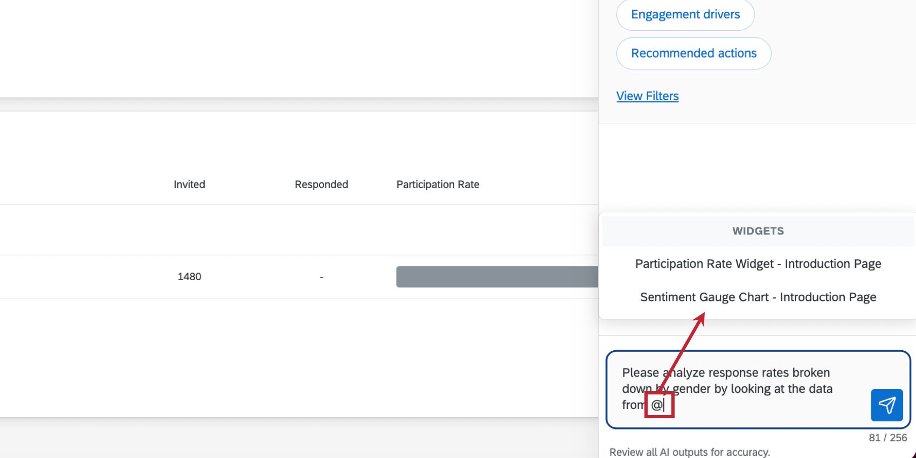
Task: Click the 'Review all AI outputs' disclaimer
Action: (x=690, y=452)
